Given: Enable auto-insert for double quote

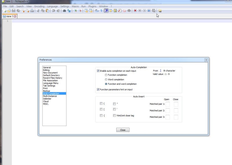Looking at the screenshot, I should [x=114, y=104].
